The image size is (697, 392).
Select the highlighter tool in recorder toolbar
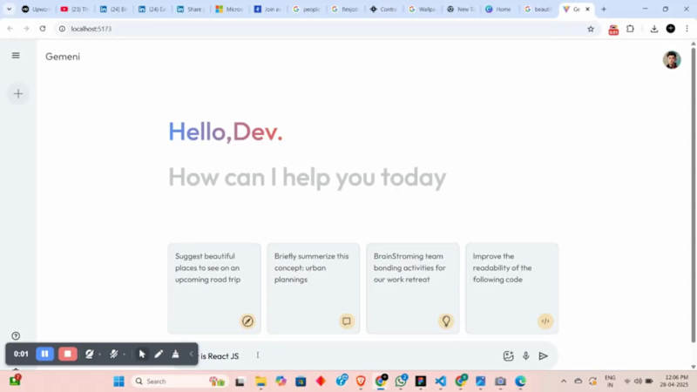pos(176,354)
